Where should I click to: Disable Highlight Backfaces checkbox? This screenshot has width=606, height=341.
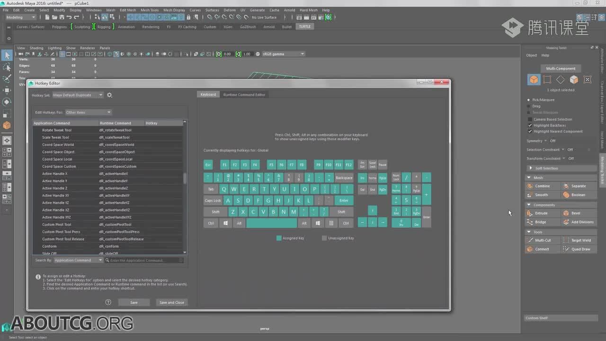click(530, 126)
